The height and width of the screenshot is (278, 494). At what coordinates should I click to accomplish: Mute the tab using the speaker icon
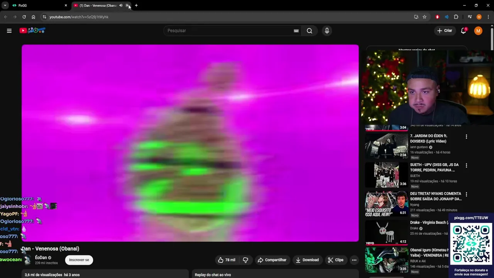121,5
